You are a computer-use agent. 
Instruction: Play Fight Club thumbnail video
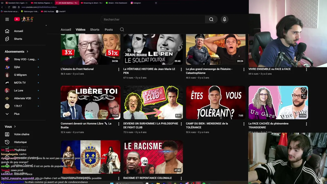153,102
